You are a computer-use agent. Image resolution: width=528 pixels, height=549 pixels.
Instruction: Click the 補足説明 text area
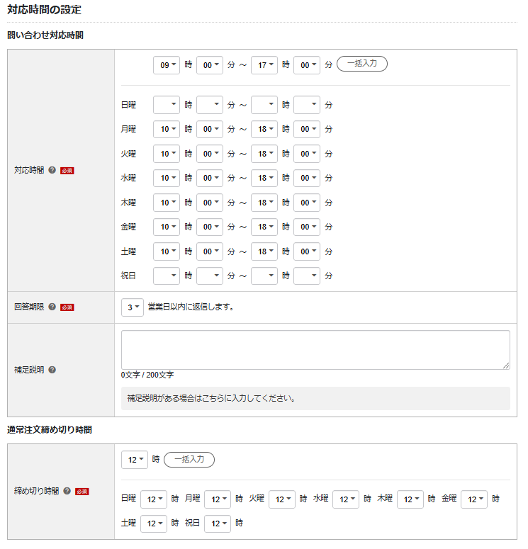coord(315,349)
